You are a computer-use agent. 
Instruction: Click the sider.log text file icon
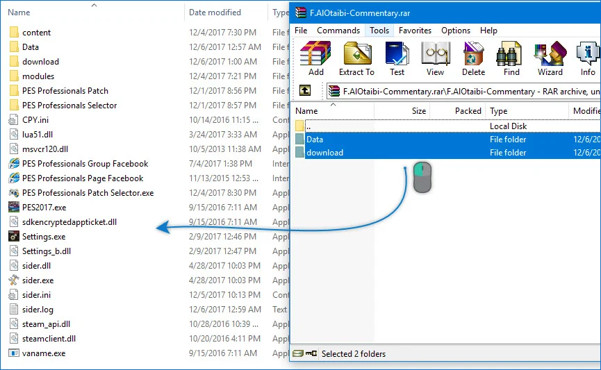pos(14,309)
